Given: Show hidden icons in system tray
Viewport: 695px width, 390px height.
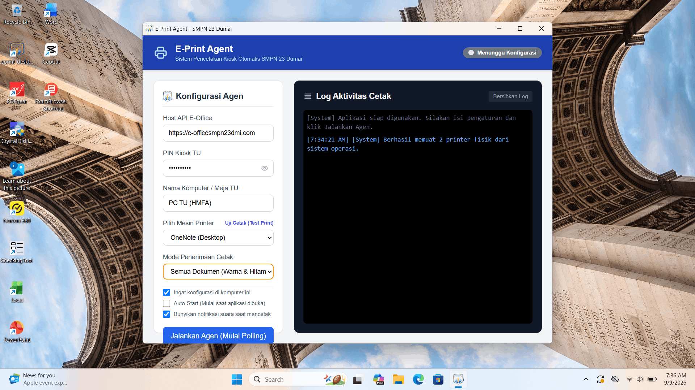Looking at the screenshot, I should pos(586,379).
